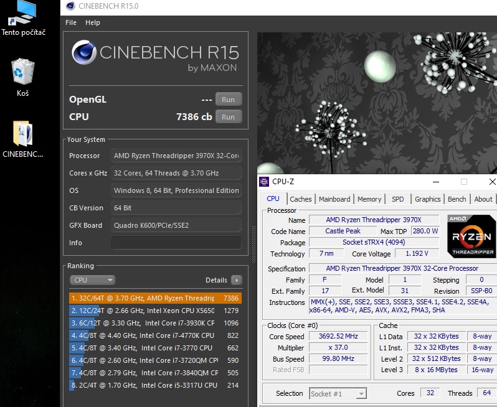Click the Max TDP value 280.0 W

click(x=425, y=231)
